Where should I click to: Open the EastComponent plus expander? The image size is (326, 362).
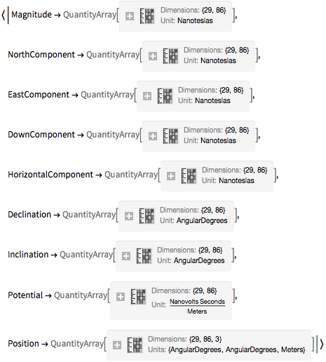point(147,96)
